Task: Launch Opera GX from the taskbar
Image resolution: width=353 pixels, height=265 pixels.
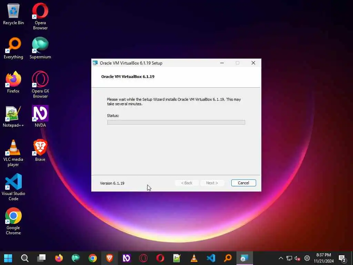Action: [143, 258]
